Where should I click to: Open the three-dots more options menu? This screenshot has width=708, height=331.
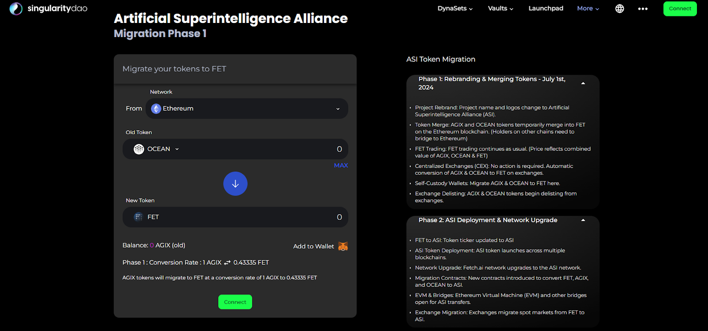click(x=643, y=9)
